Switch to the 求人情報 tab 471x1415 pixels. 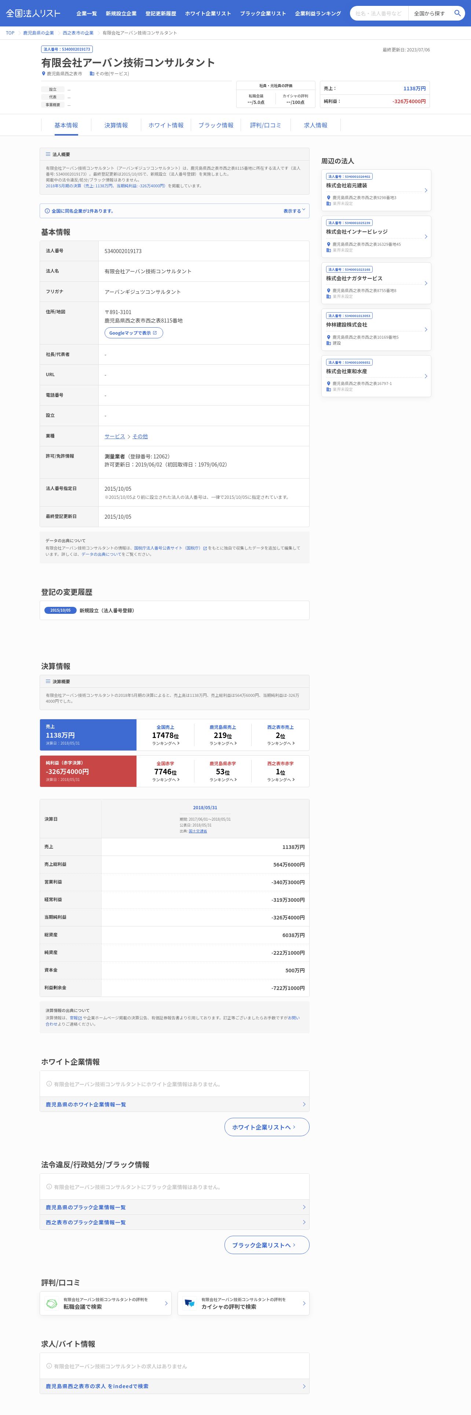(x=316, y=125)
